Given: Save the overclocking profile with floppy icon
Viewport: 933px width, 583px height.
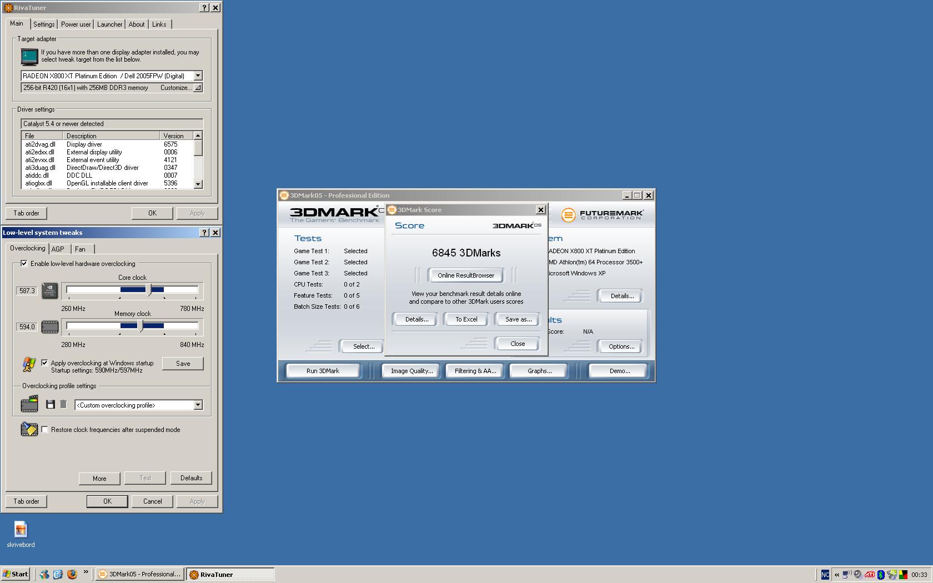Looking at the screenshot, I should 50,404.
